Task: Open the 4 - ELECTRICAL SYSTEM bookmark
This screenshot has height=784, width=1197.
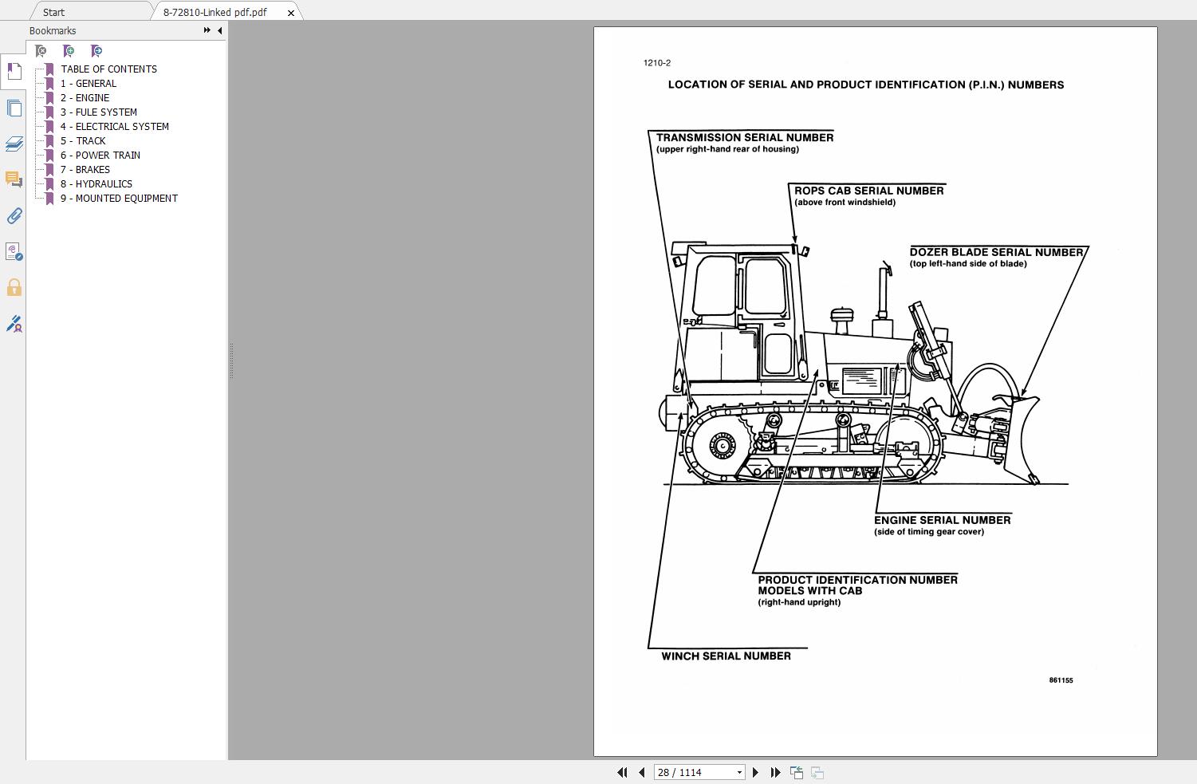Action: click(115, 126)
